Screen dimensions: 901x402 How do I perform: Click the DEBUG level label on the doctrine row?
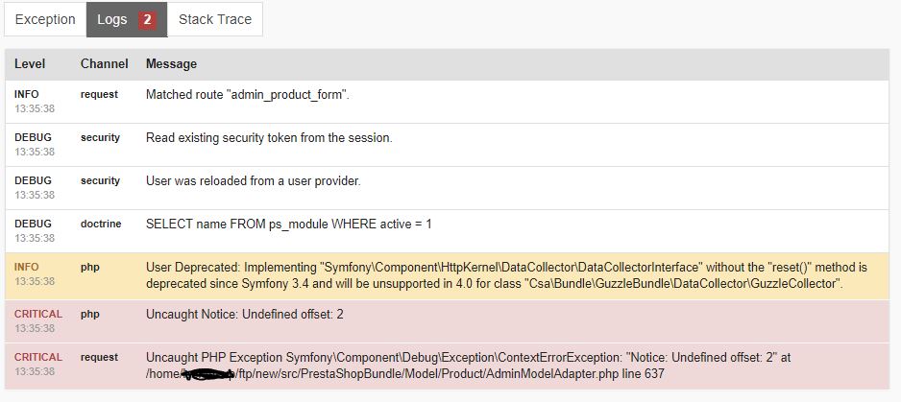coord(33,224)
